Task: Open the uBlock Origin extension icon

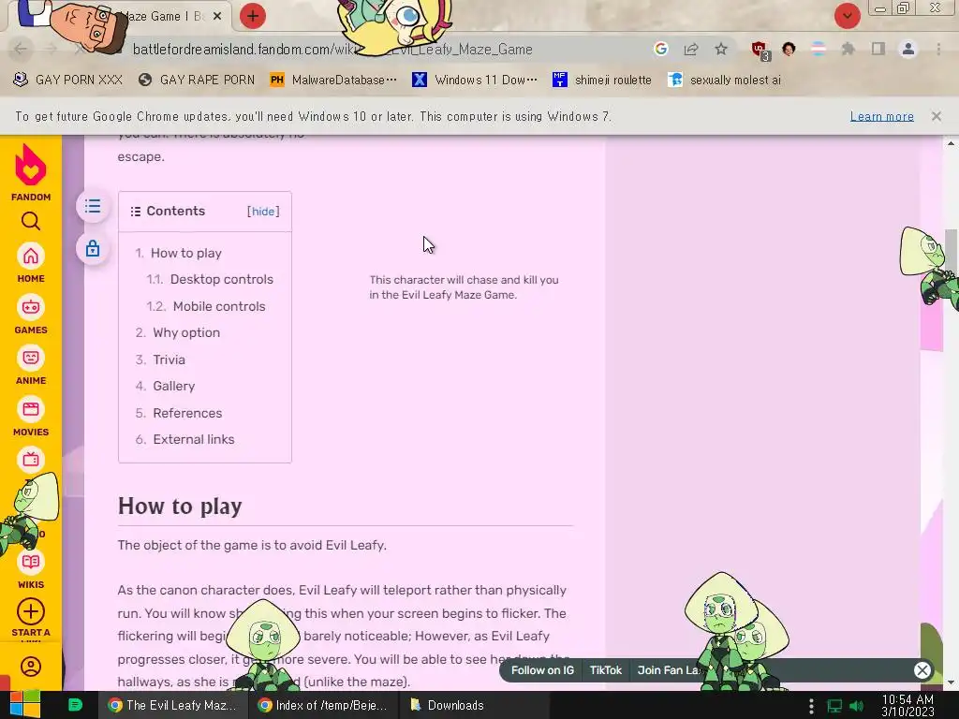Action: click(x=760, y=51)
